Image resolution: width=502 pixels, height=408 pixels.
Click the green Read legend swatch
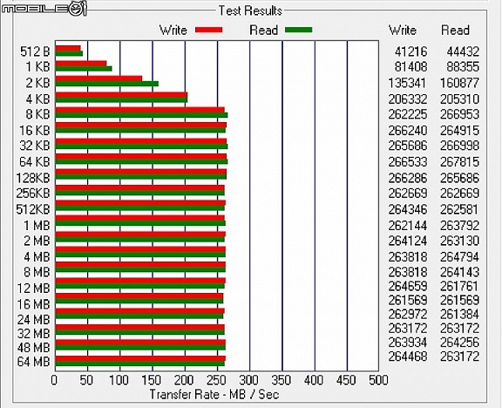coord(298,31)
